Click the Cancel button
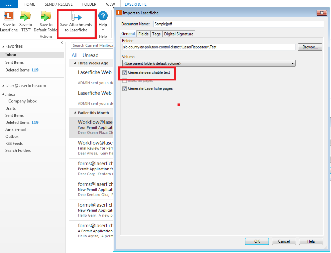Viewport: 331px width, 253px height. pyautogui.click(x=284, y=241)
